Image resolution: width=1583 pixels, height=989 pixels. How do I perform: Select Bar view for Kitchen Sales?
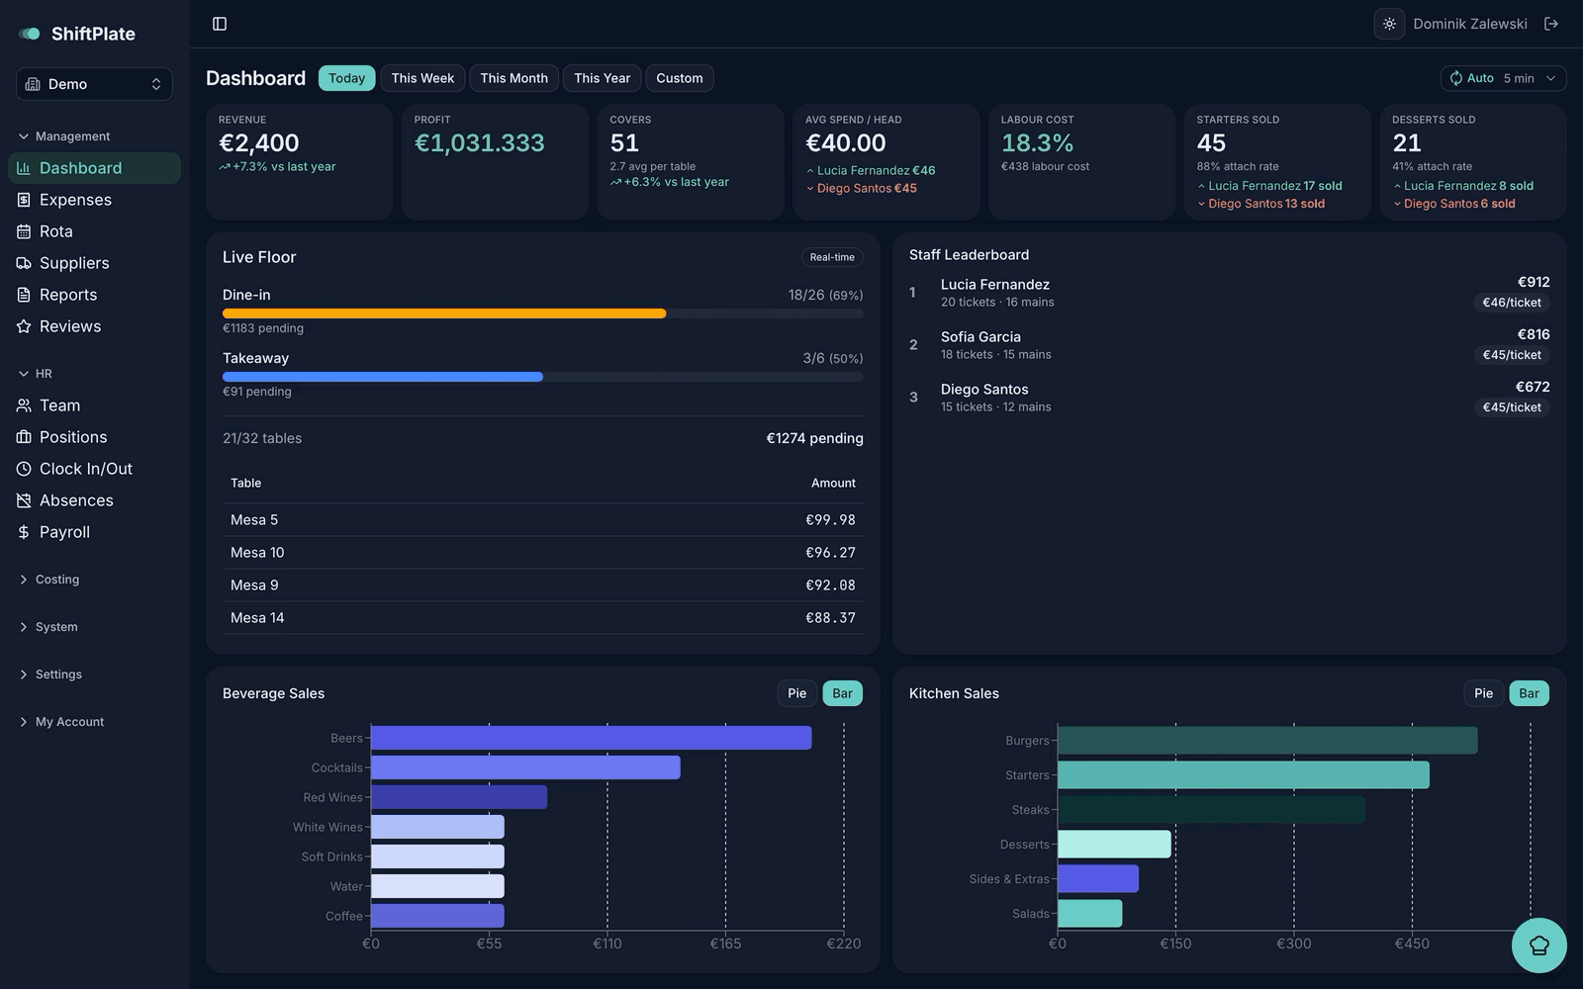coord(1529,693)
